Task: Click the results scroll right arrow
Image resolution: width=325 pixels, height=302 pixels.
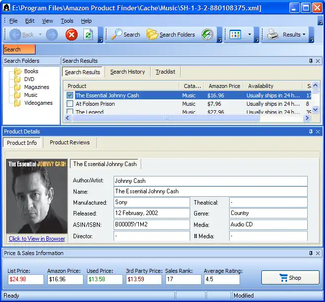Action: click(x=307, y=118)
